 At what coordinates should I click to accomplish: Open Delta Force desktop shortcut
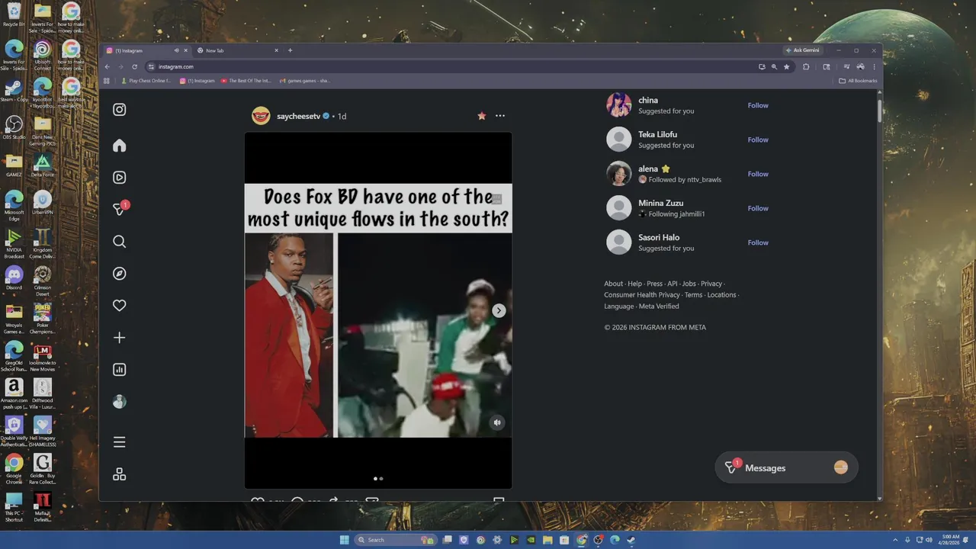pos(42,165)
